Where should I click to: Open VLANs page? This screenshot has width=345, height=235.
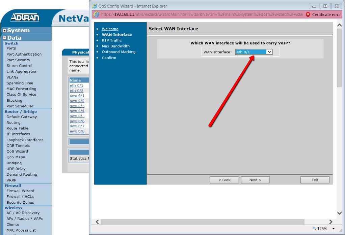[x=12, y=77]
